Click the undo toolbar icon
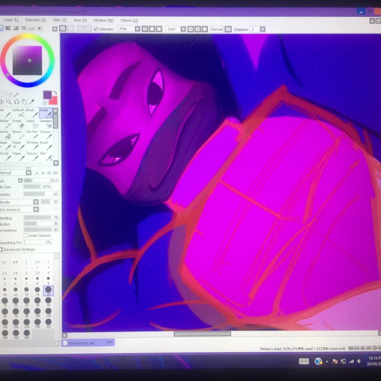The width and height of the screenshot is (381, 381). 63,29
